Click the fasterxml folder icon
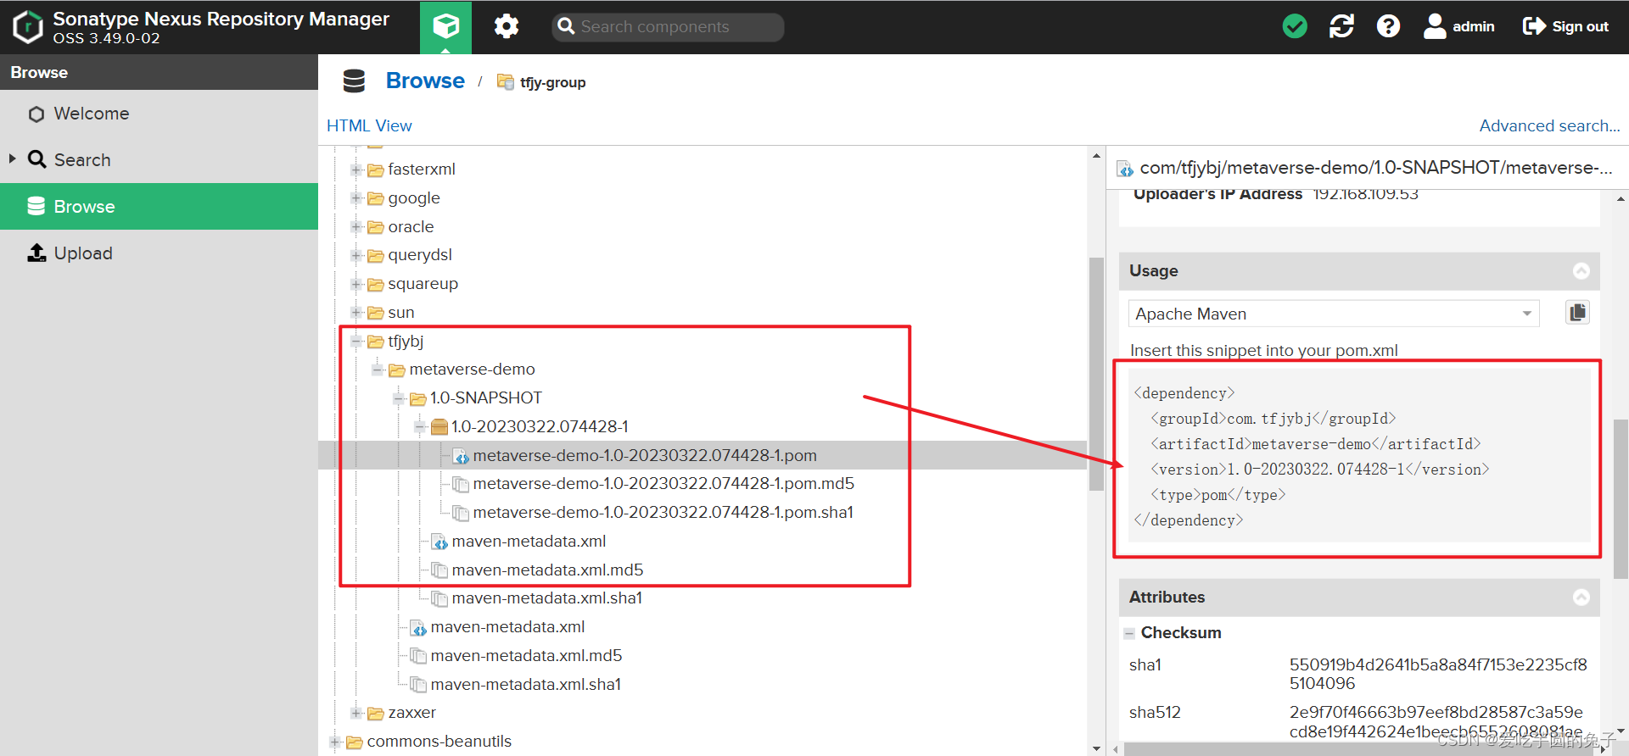 click(376, 170)
